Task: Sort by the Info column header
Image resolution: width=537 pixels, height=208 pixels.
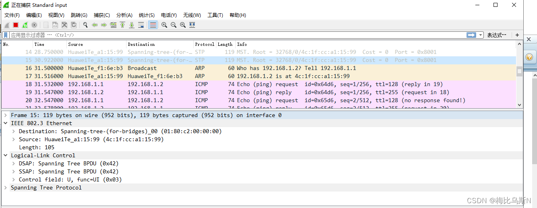Action: click(375, 44)
